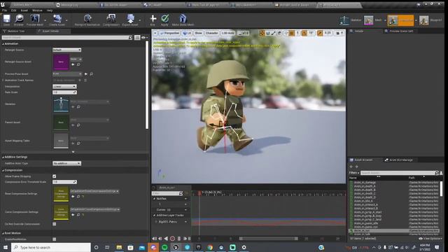The image size is (448, 252).
Task: Switch to Skeleton editor mode
Action: point(350,20)
